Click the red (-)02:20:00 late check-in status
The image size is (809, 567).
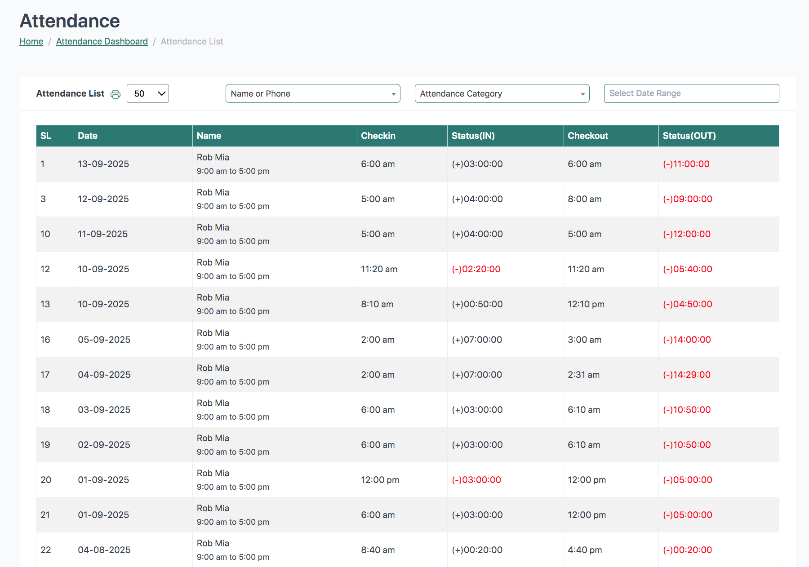click(476, 269)
